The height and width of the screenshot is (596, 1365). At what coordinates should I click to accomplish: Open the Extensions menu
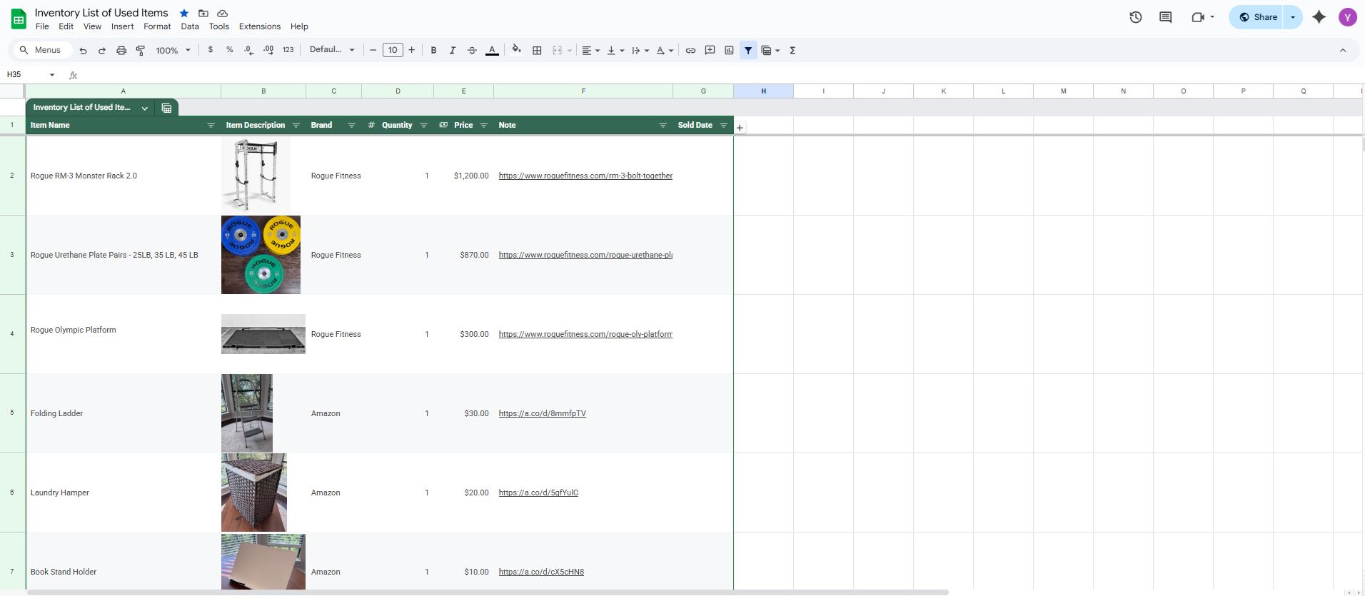click(260, 26)
